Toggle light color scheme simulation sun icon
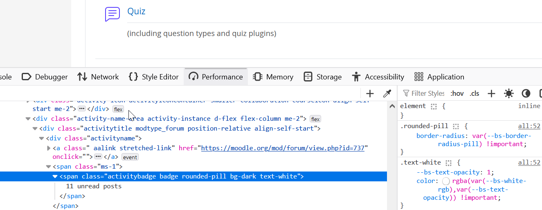542x210 pixels. (508, 93)
